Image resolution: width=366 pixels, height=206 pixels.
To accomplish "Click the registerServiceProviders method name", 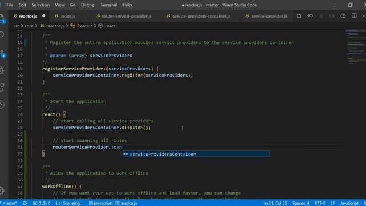I will (x=74, y=69).
